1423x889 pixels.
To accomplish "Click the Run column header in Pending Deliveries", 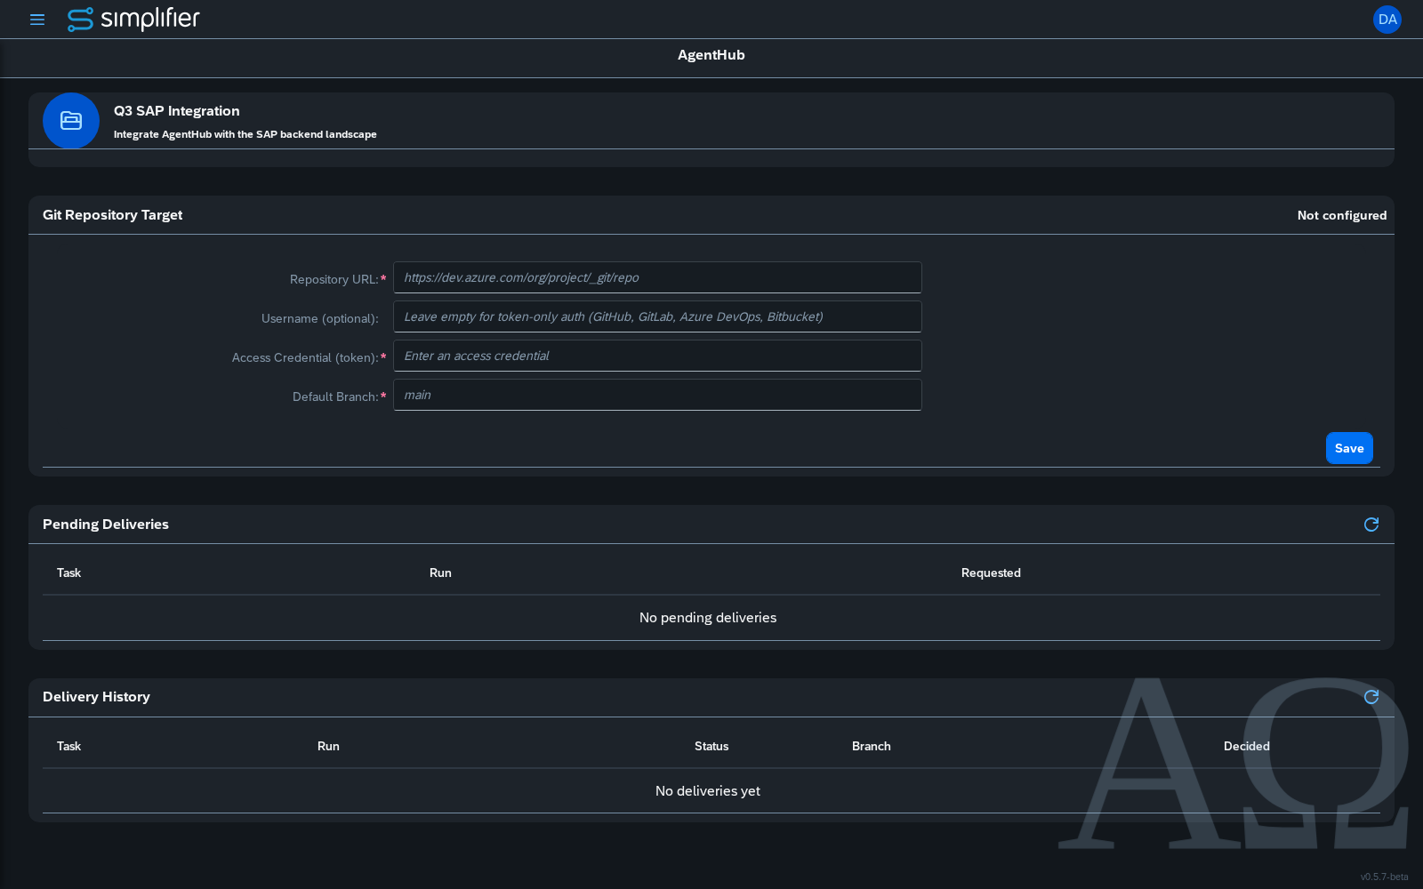I will click(x=440, y=573).
